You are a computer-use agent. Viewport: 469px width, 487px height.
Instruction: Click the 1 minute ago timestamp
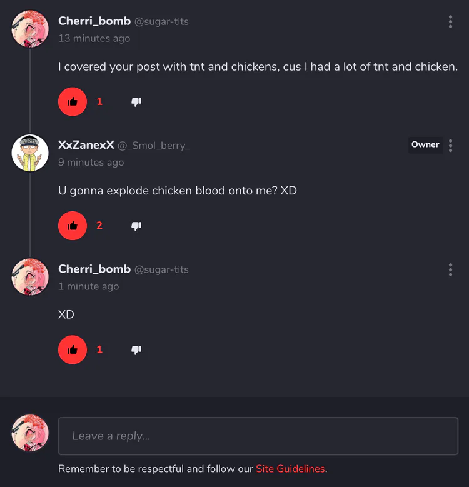(x=88, y=286)
